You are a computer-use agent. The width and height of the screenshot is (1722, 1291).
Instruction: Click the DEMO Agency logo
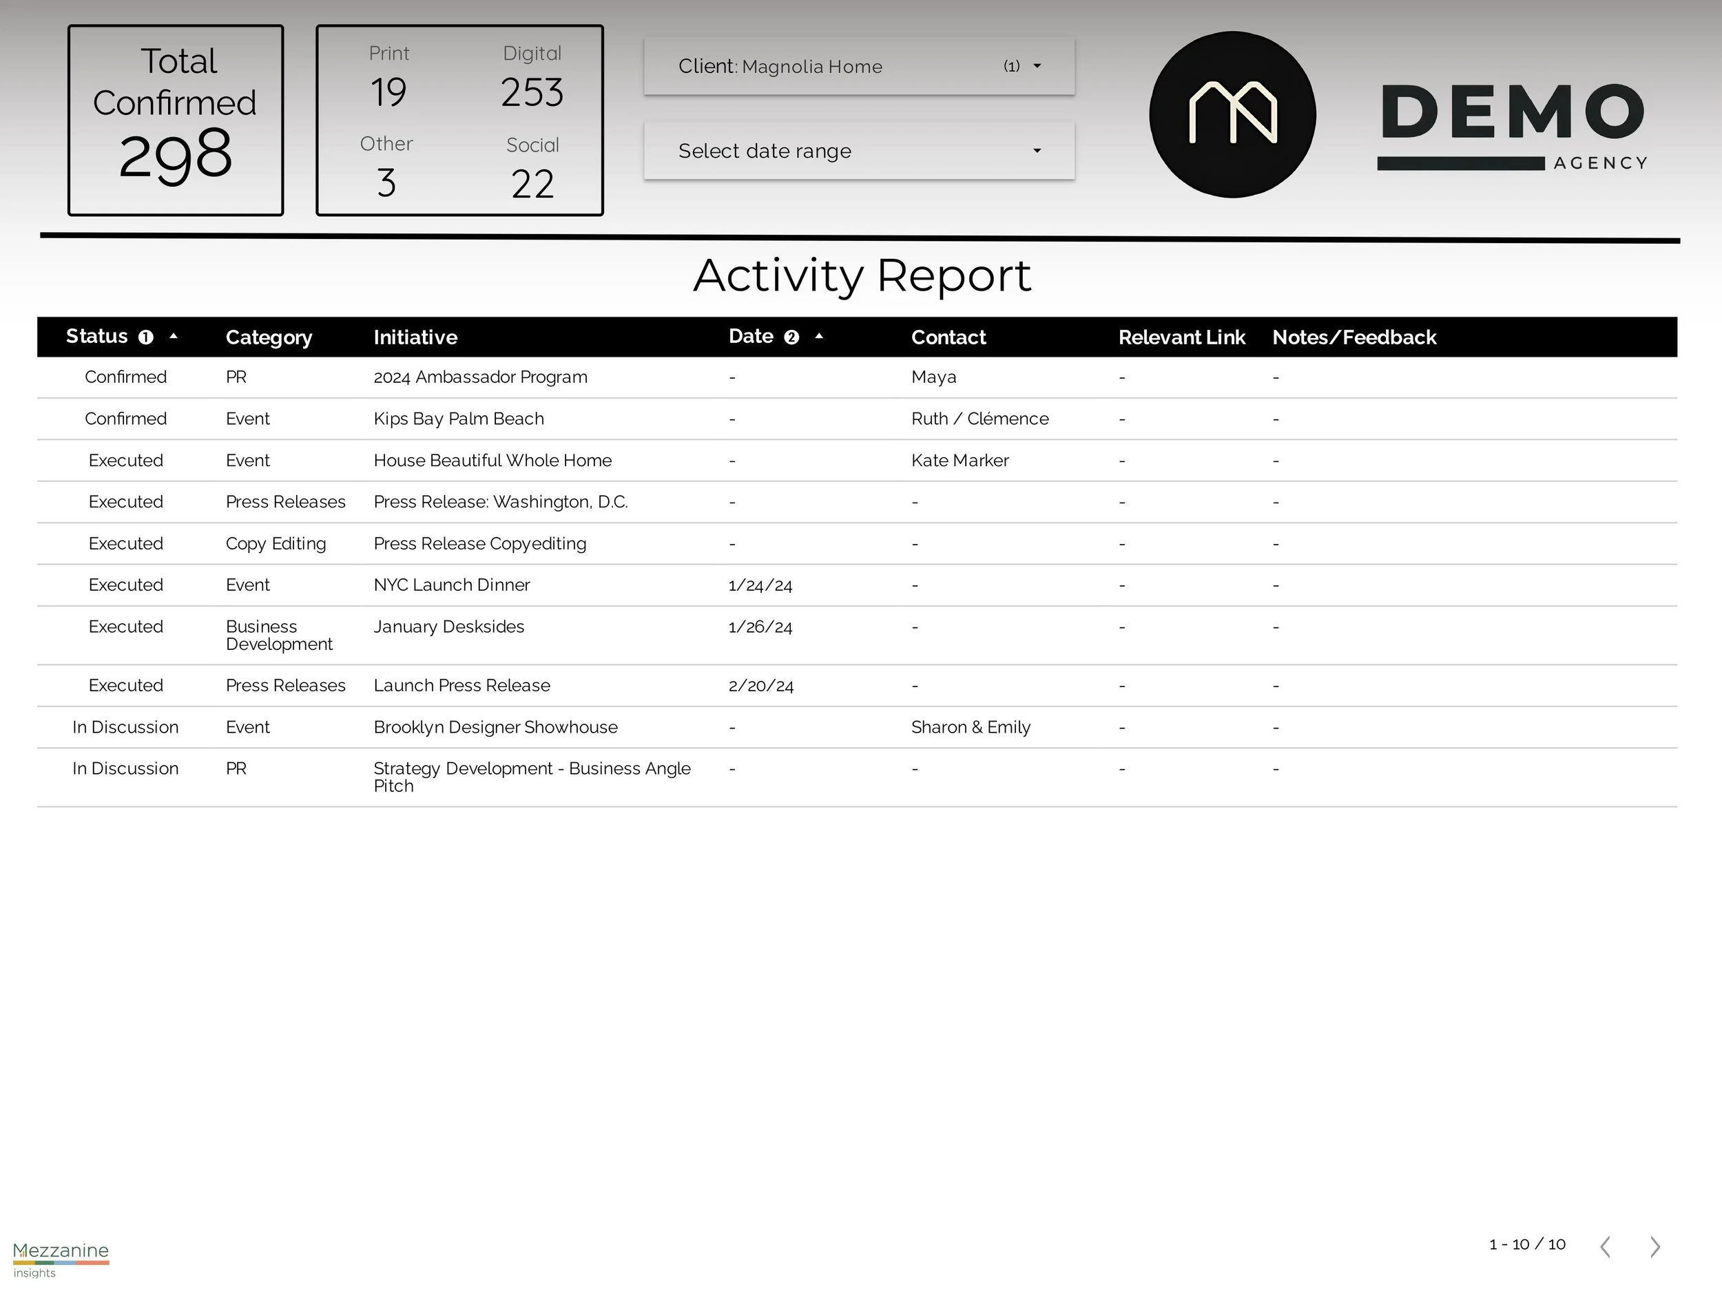(x=1513, y=126)
